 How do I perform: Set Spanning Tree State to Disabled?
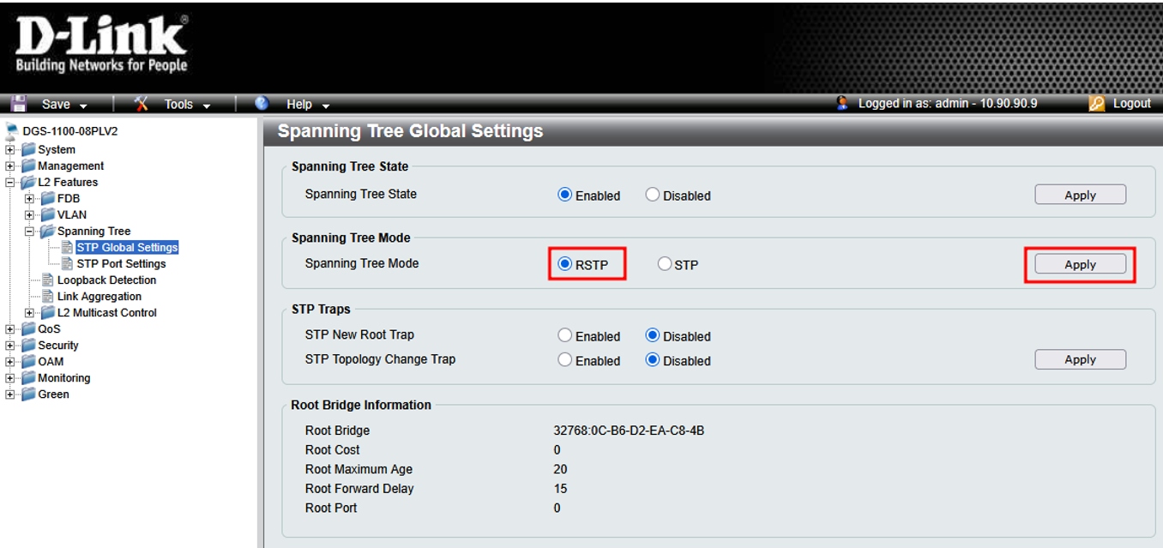tap(653, 196)
